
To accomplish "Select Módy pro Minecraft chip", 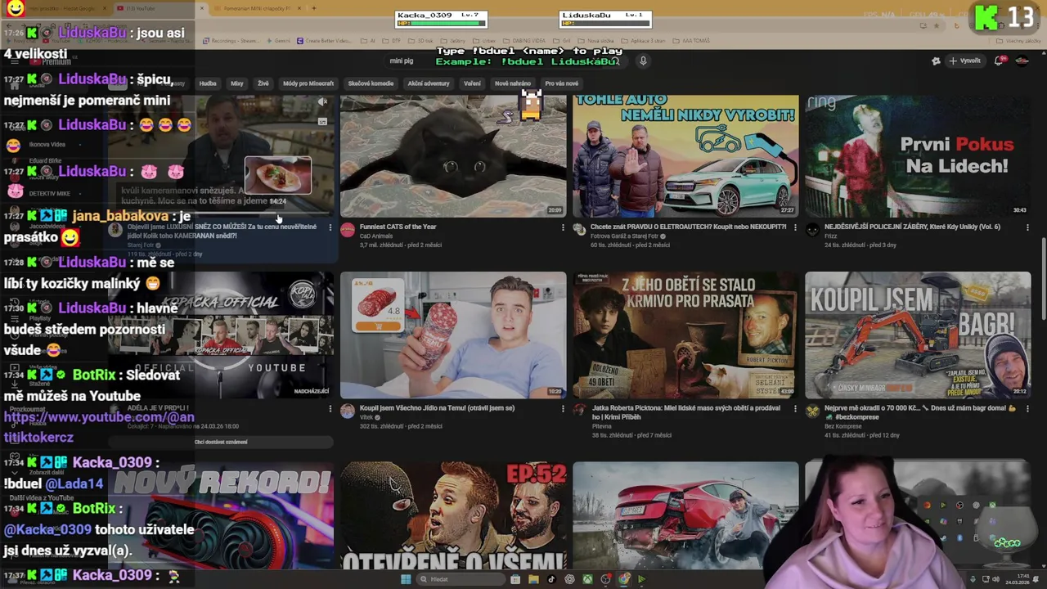I will (x=308, y=83).
